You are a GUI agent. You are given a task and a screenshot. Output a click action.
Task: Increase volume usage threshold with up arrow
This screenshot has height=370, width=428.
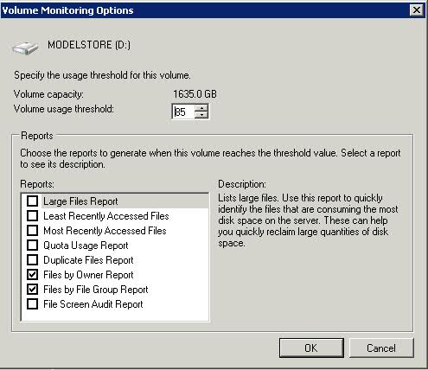click(201, 108)
